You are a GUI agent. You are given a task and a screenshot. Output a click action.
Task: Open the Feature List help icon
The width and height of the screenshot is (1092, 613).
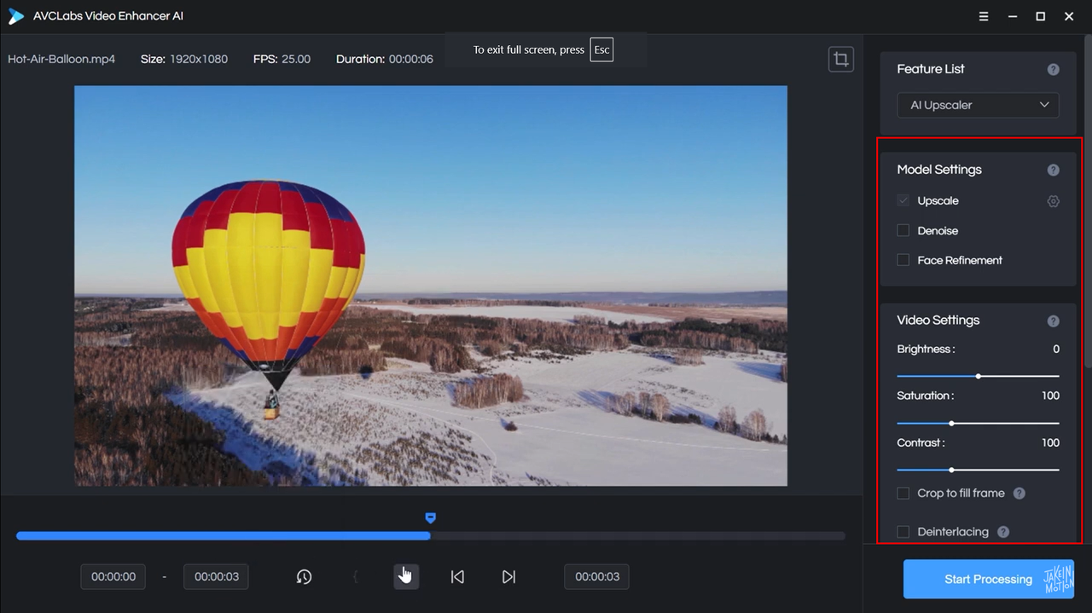point(1053,69)
